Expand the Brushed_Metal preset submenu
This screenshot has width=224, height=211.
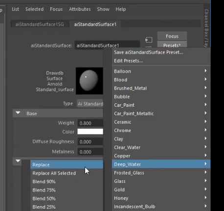pos(161,88)
